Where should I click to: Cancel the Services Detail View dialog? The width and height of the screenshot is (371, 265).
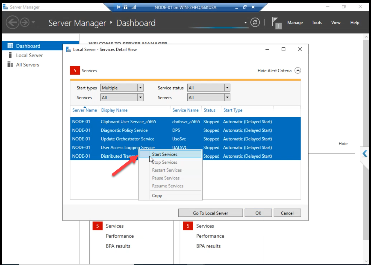[x=287, y=213]
